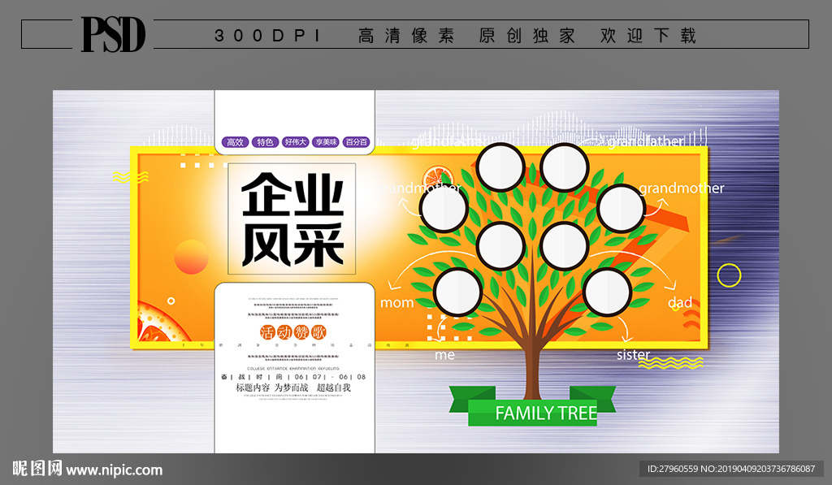The height and width of the screenshot is (485, 832).
Task: Click the yellow circle outline on the right edge
Action: (x=730, y=274)
